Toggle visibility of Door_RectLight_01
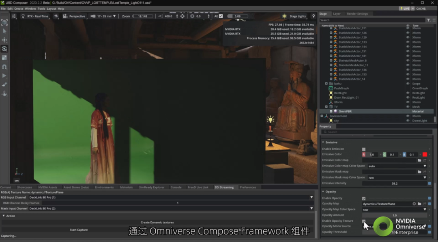 [x=408, y=97]
